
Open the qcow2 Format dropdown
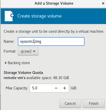[x=28, y=51]
